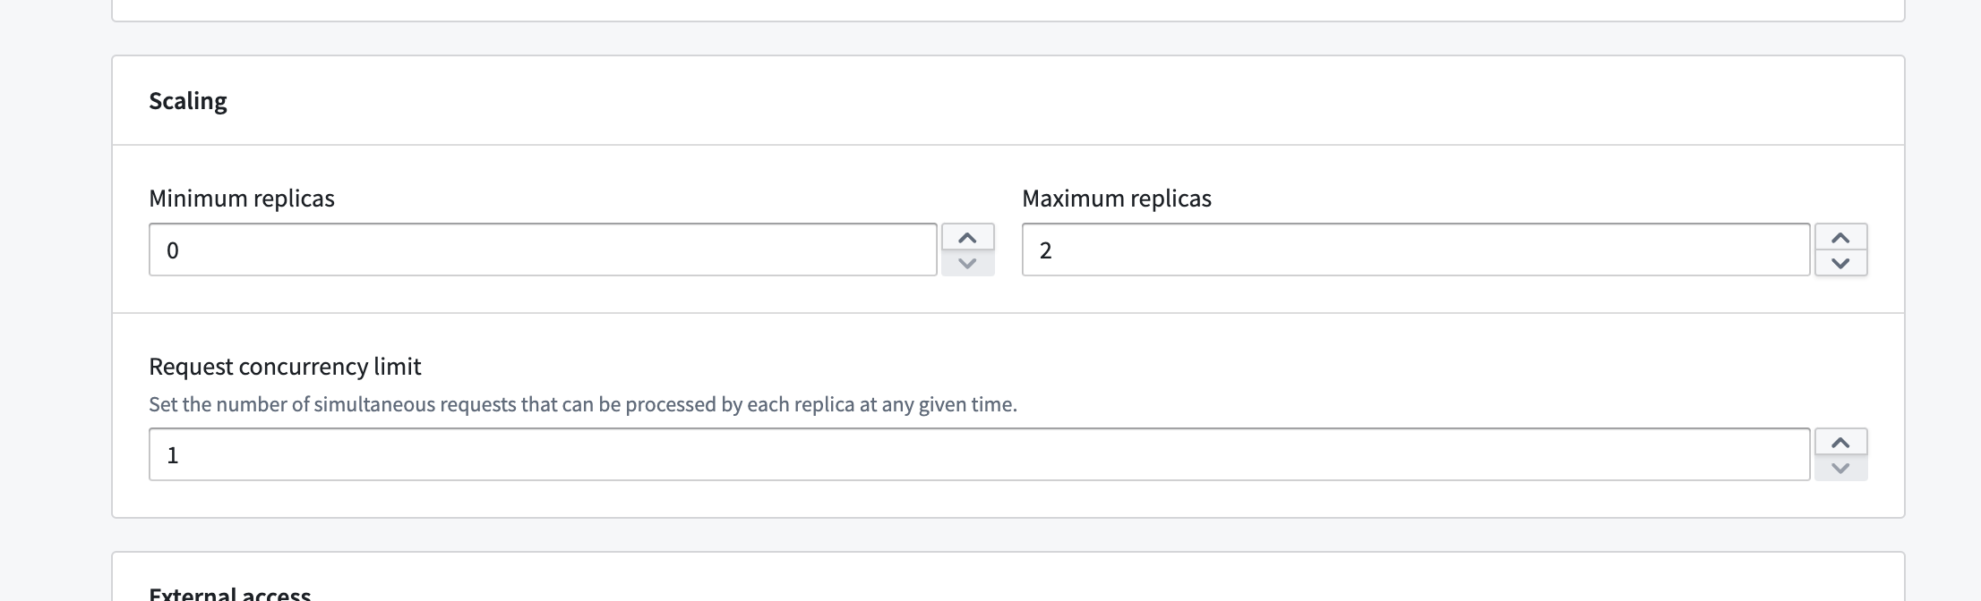Click the Request concurrency limit label
Viewport: 1981px width, 601px height.
285,367
